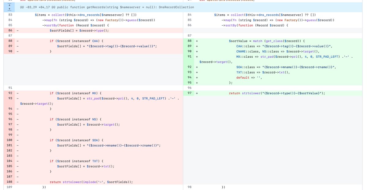Click removed 'return strtolower(implode(' line
Viewport: 367px width, 190px height.
click(91, 182)
